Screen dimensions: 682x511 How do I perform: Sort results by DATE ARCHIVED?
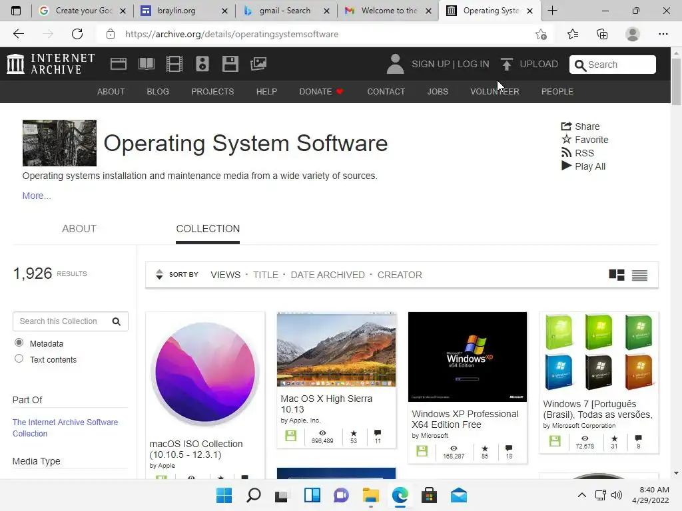click(x=328, y=275)
